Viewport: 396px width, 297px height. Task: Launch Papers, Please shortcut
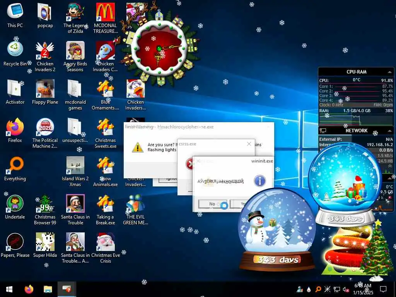click(x=15, y=246)
